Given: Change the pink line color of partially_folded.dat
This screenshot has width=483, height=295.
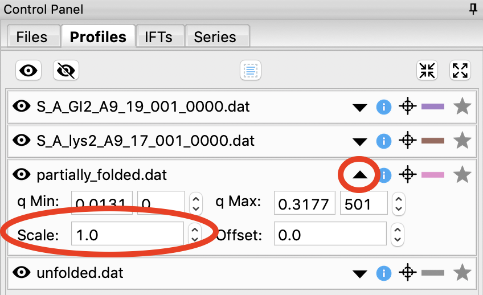Looking at the screenshot, I should click(433, 174).
